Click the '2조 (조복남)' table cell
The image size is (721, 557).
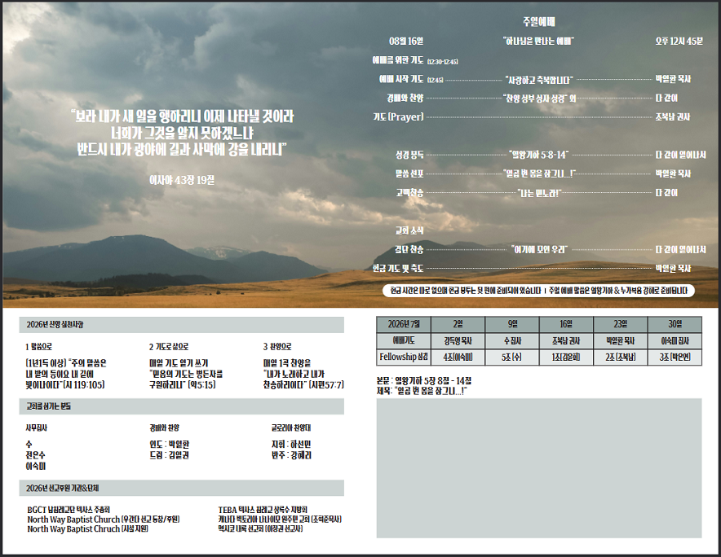621,357
